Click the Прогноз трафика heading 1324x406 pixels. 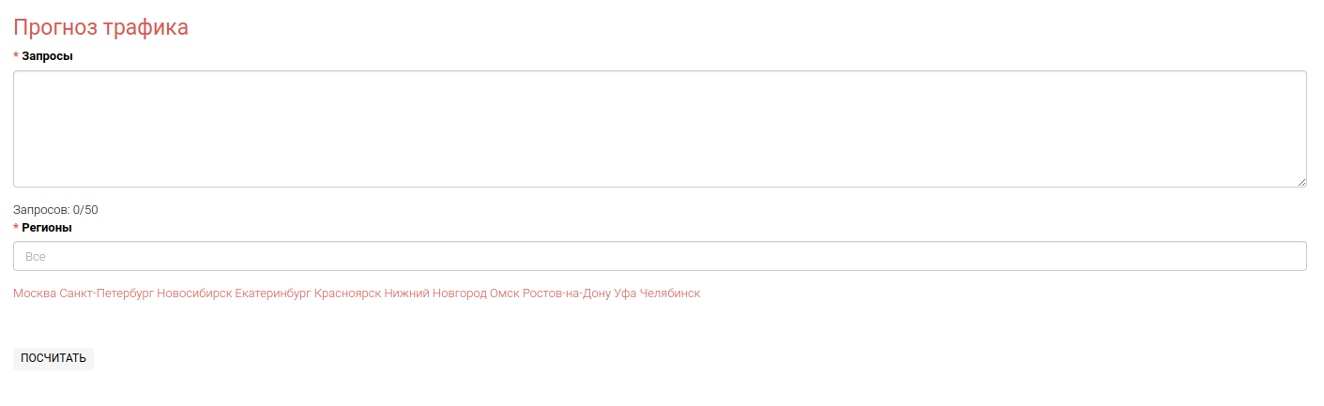[x=100, y=27]
